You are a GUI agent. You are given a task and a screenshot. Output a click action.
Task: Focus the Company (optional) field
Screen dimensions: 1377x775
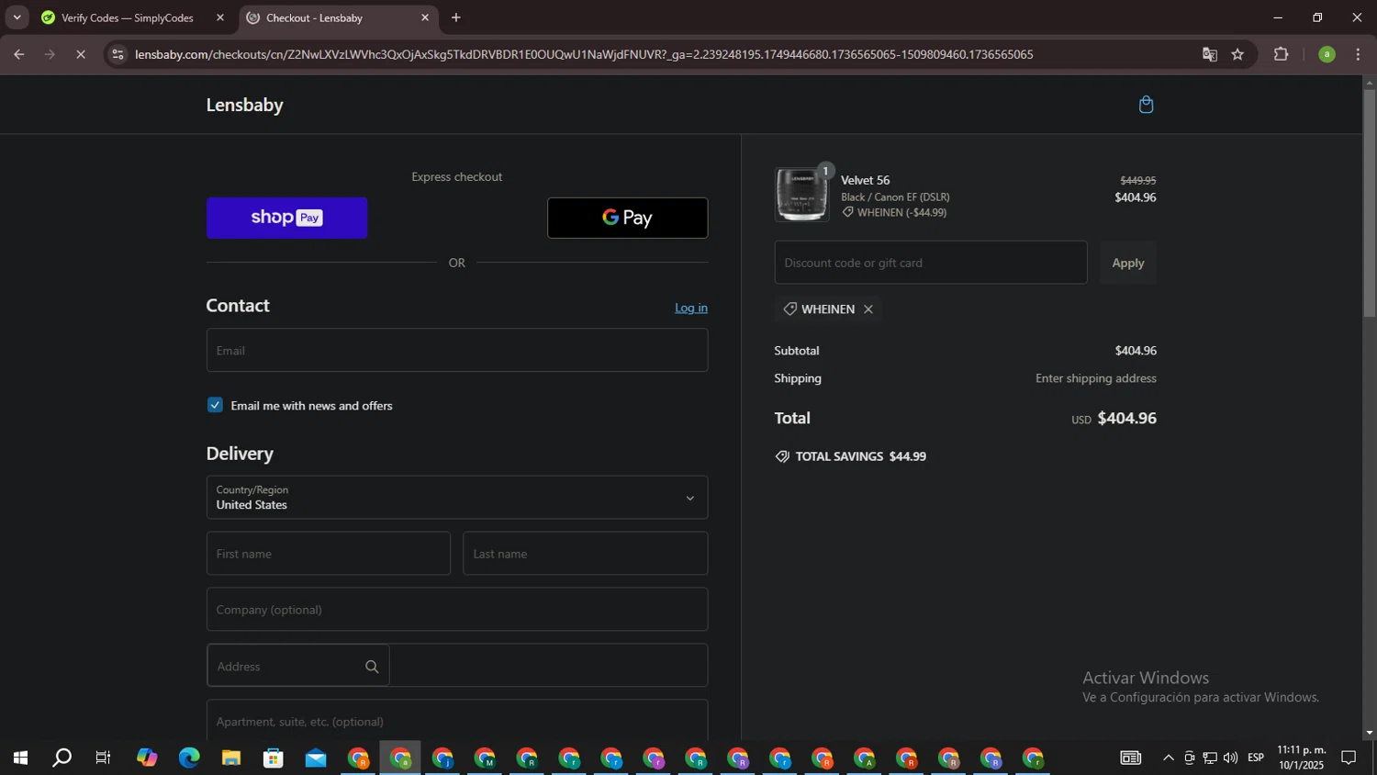point(457,610)
